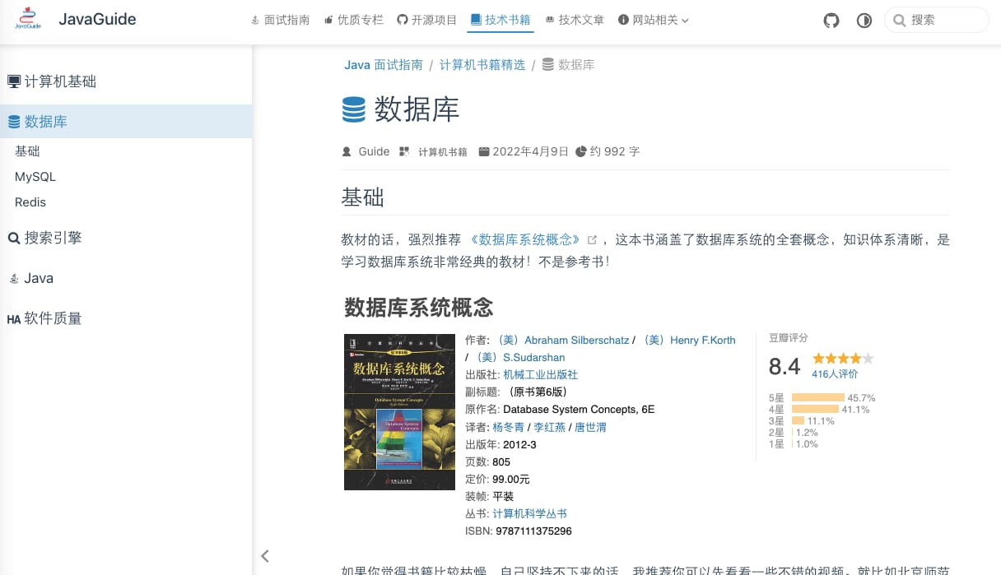Open the Java sidebar section
Screen dimensions: 1001x575
pos(31,278)
